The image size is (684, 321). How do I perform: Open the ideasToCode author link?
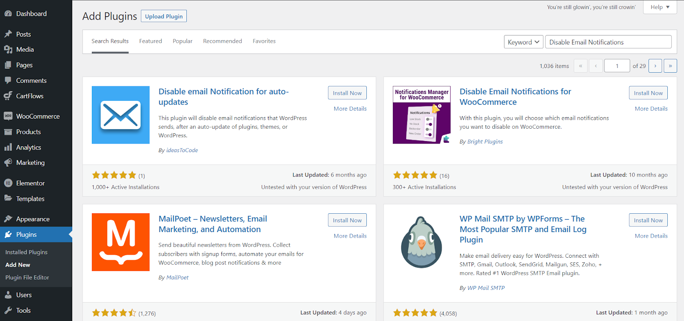click(x=182, y=150)
